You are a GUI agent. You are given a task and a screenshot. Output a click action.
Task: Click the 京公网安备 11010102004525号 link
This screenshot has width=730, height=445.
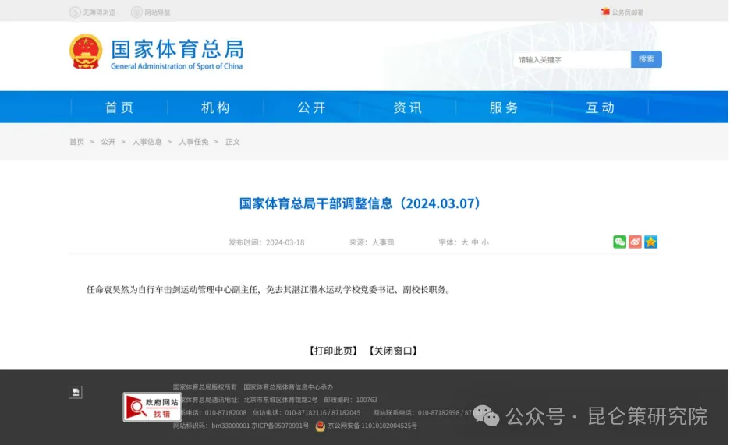coord(372,426)
